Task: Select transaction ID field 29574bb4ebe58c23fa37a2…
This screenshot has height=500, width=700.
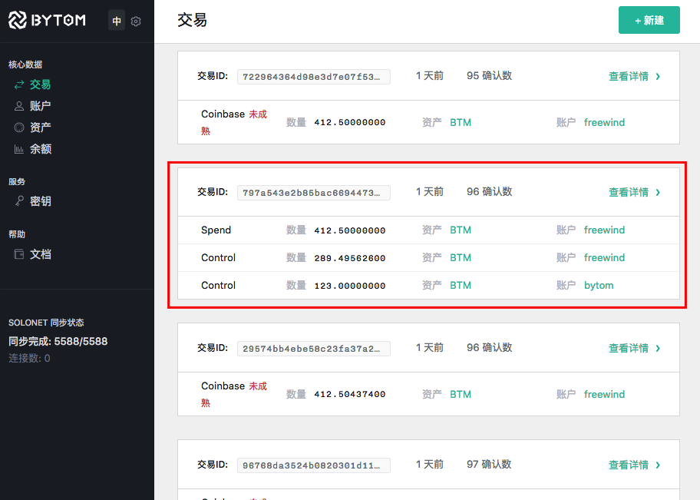Action: pos(313,349)
